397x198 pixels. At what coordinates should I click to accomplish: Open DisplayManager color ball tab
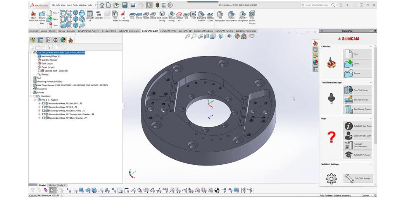point(63,40)
